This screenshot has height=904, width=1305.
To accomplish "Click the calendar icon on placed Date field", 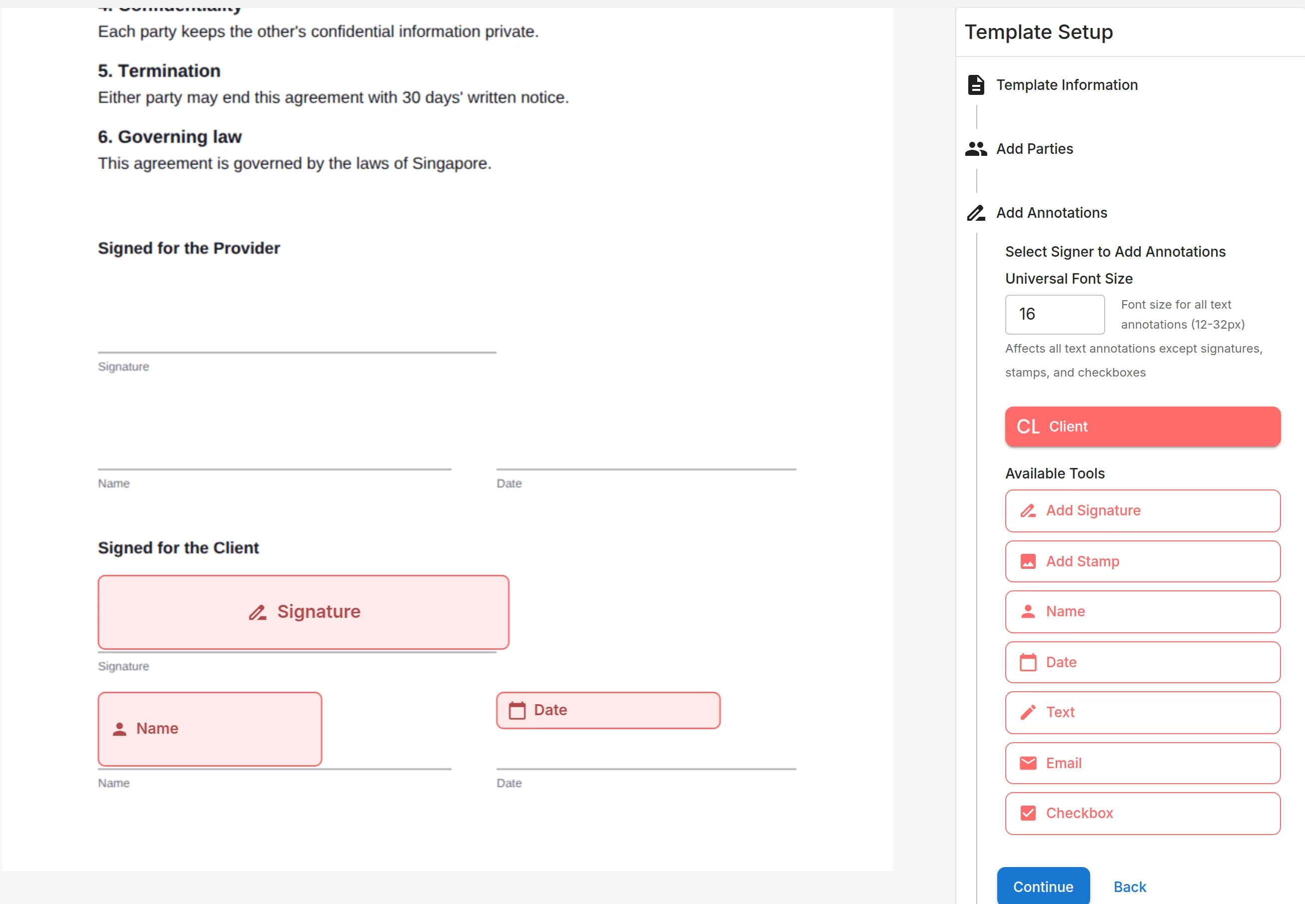I will pos(517,710).
